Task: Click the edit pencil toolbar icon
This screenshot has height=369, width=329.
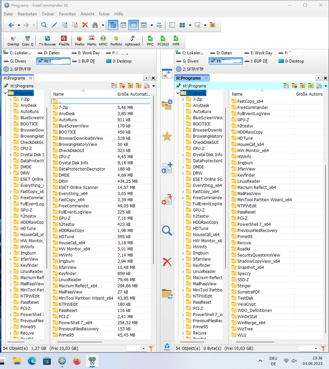Action: pos(54,25)
